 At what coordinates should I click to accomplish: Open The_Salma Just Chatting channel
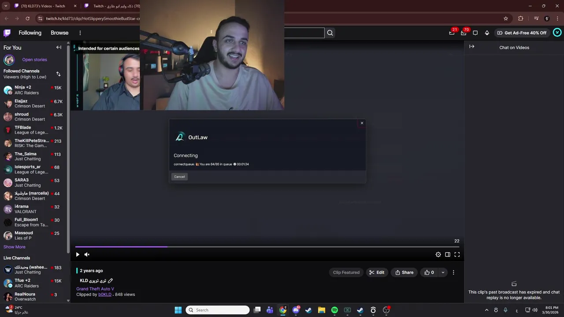(x=33, y=156)
